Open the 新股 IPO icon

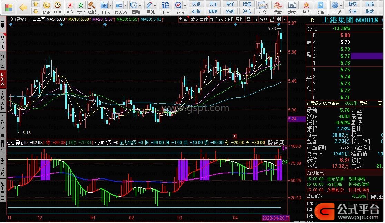click(320, 8)
